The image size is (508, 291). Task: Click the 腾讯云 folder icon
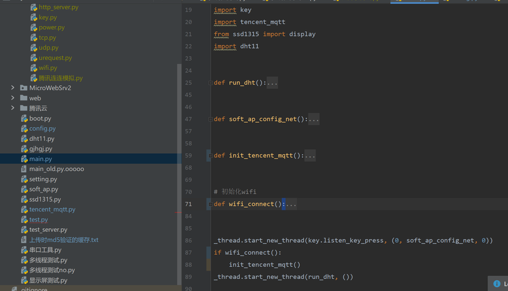pos(23,108)
